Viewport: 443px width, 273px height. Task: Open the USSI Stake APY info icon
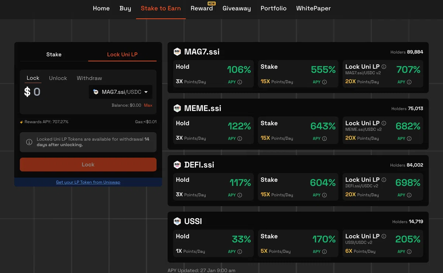324,252
